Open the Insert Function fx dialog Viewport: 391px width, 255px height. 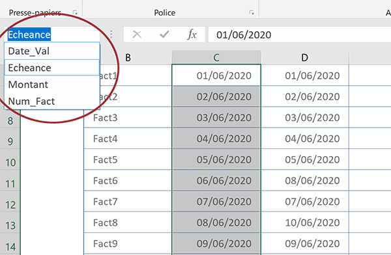[192, 34]
